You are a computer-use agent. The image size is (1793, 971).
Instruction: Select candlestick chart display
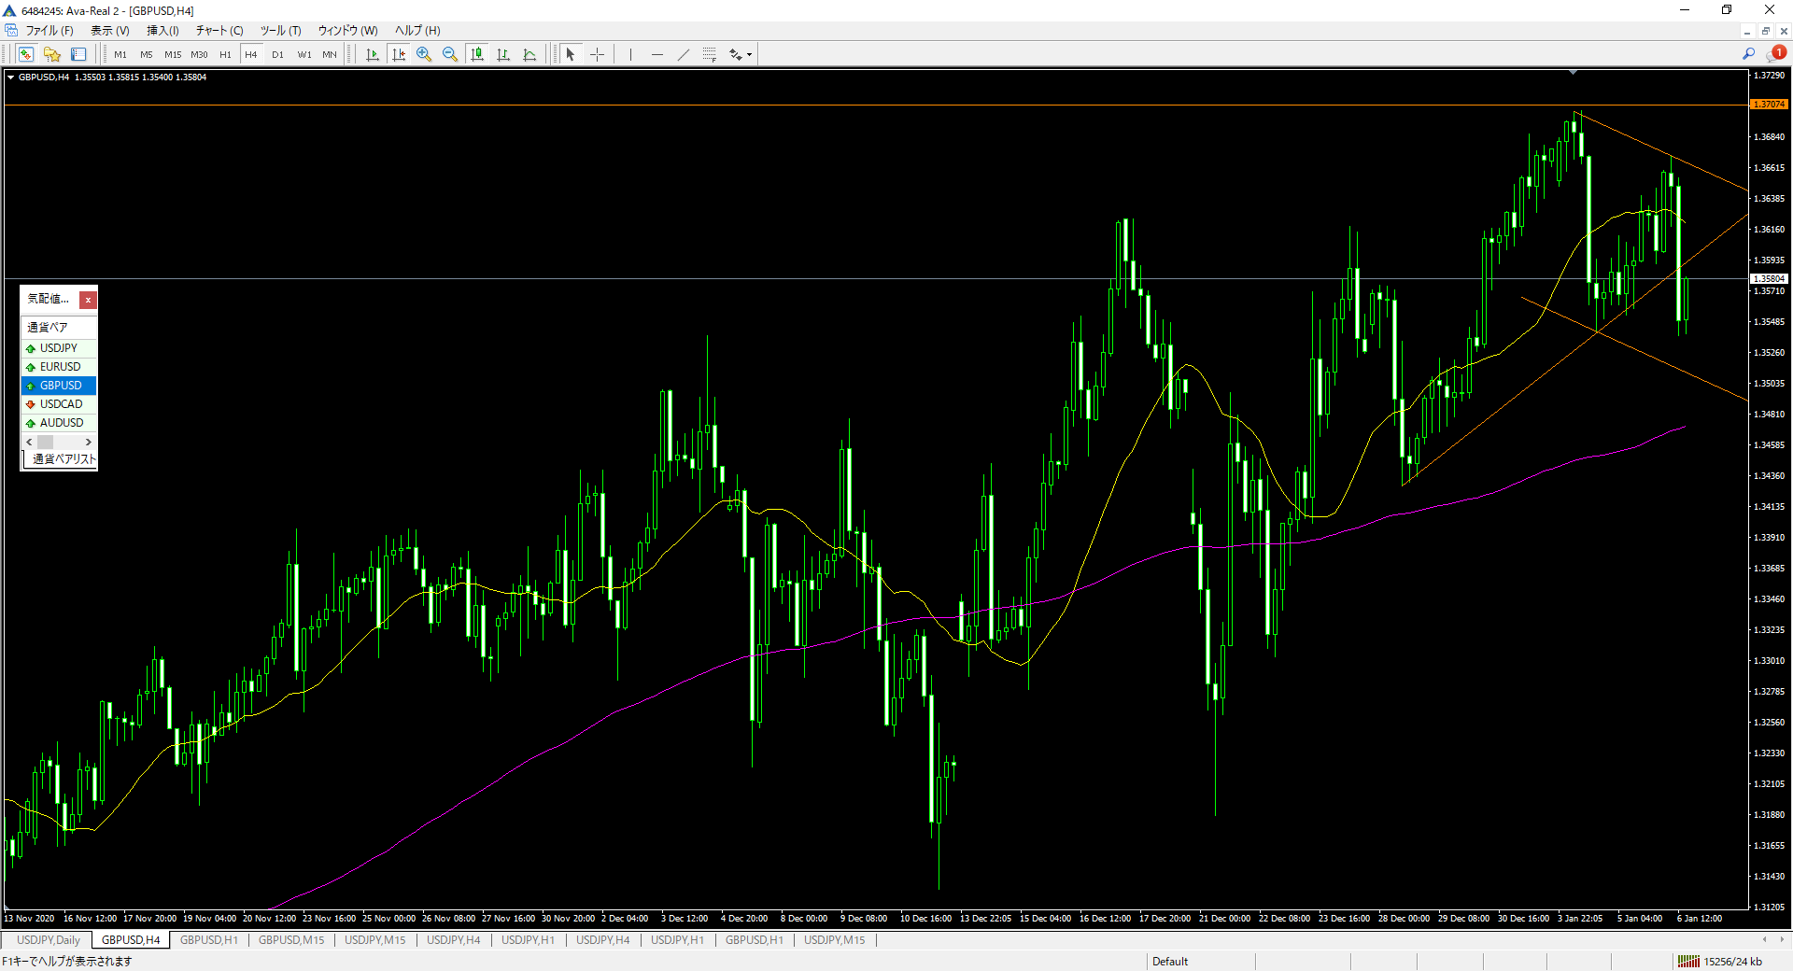click(477, 54)
